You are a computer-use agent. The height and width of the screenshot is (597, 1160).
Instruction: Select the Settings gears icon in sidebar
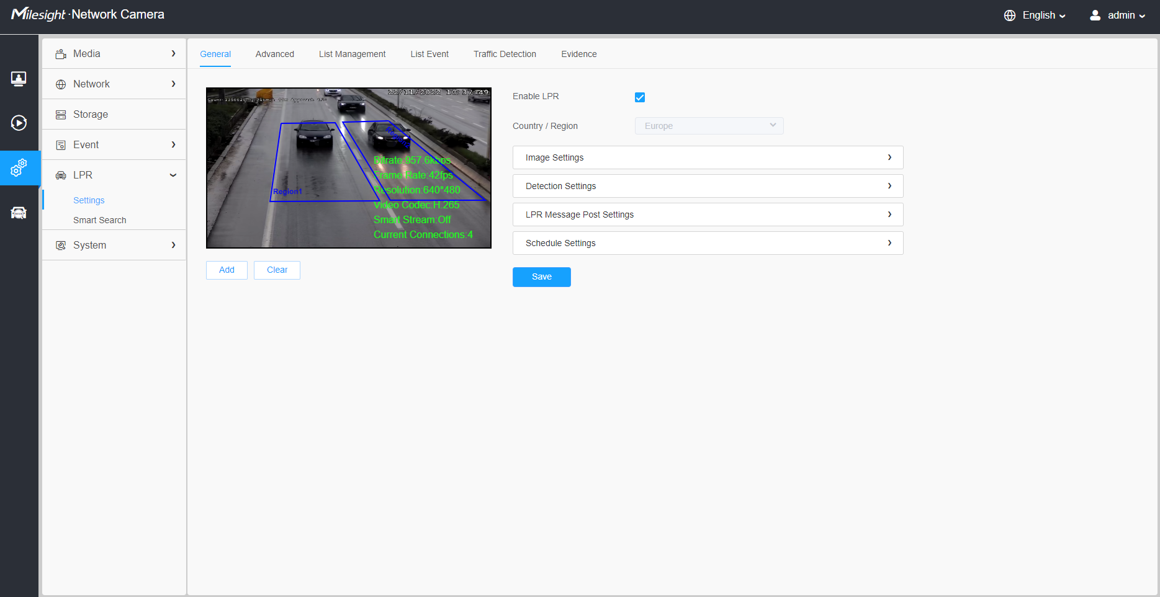[19, 167]
